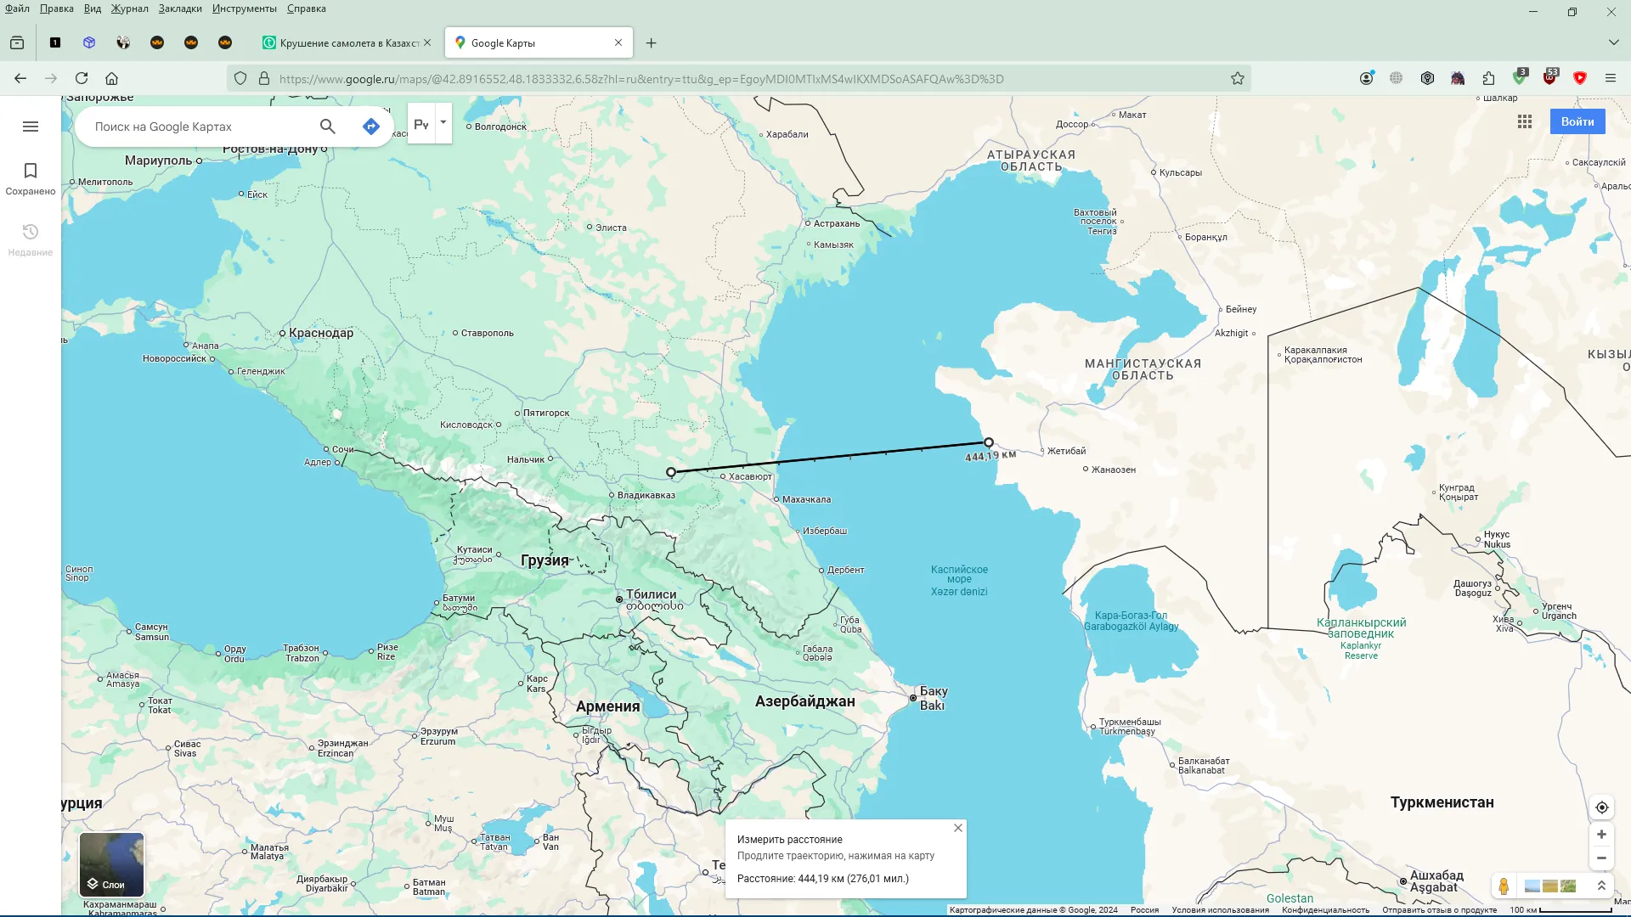The image size is (1631, 917).
Task: Show my location on the map
Action: (x=1601, y=807)
